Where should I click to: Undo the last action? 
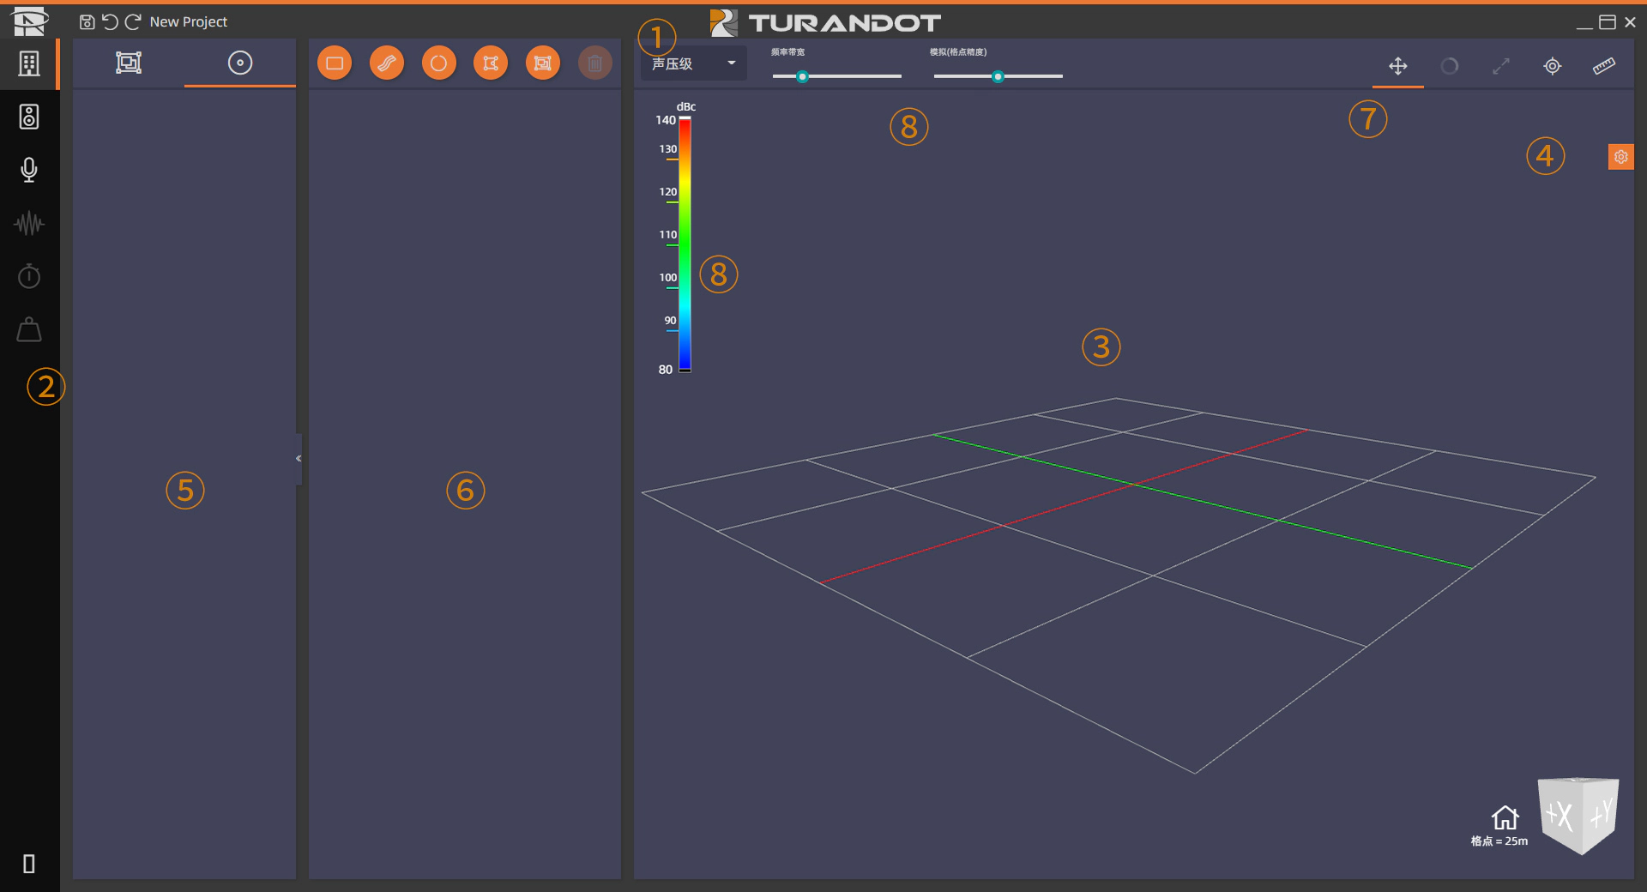pos(110,22)
